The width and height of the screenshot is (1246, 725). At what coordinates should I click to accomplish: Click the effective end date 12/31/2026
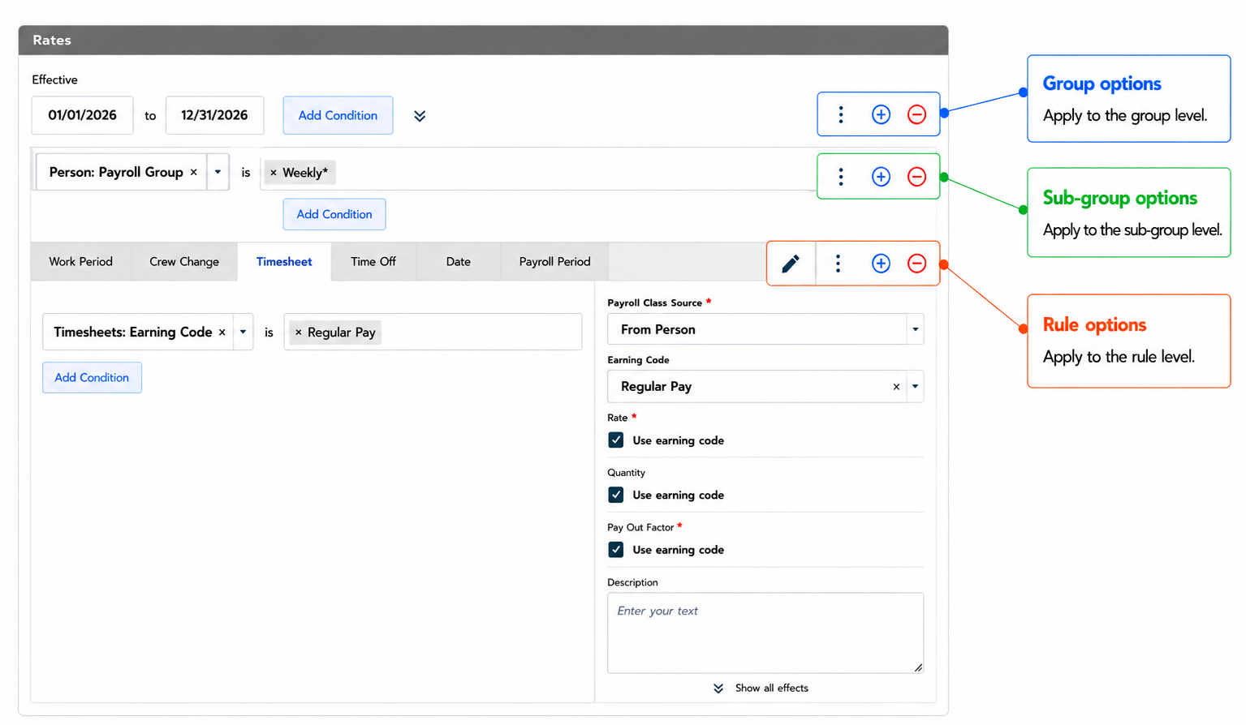(214, 115)
